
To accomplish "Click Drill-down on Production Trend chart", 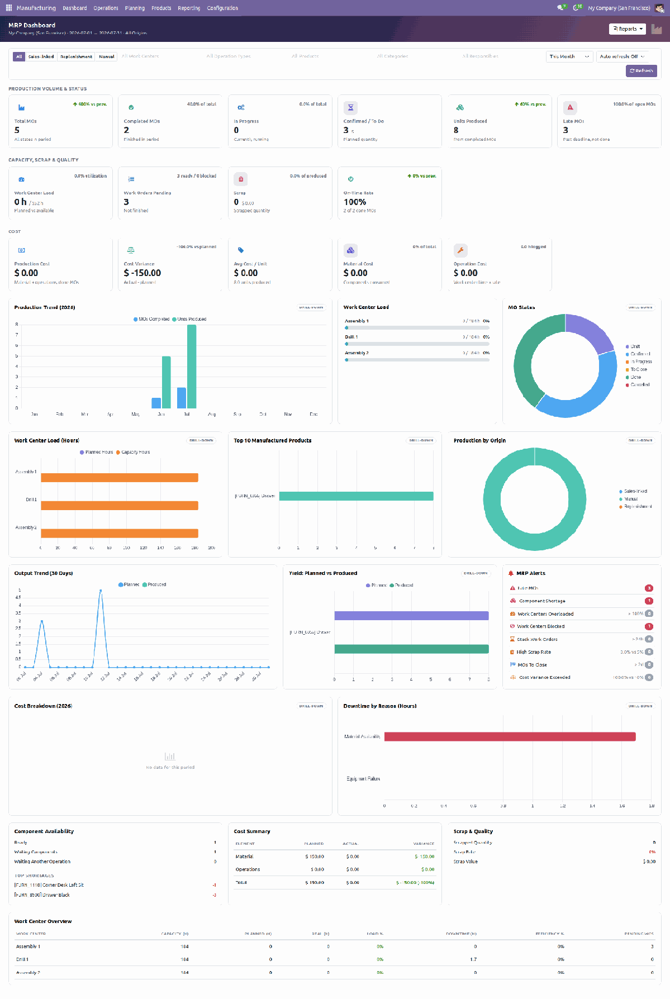I will 311,307.
